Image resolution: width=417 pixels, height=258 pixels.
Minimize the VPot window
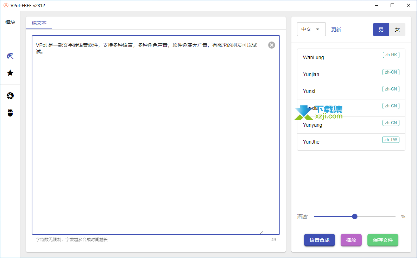coord(376,5)
